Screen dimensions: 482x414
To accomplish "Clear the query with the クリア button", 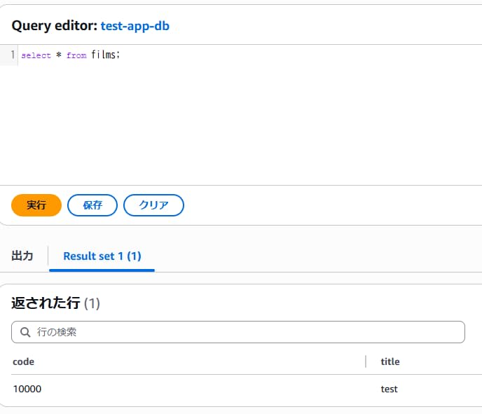I will click(153, 205).
